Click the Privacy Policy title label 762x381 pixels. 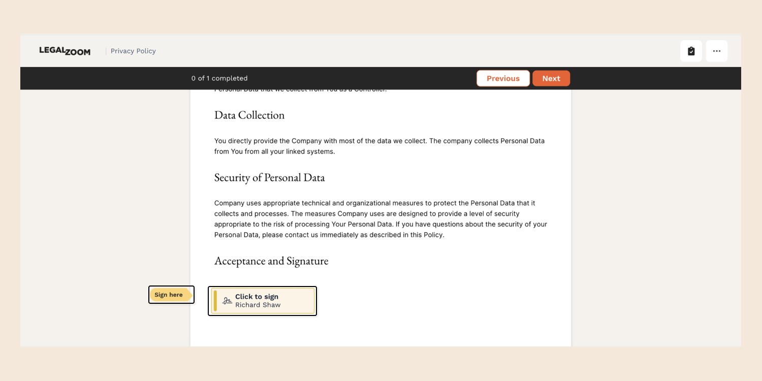(x=133, y=51)
